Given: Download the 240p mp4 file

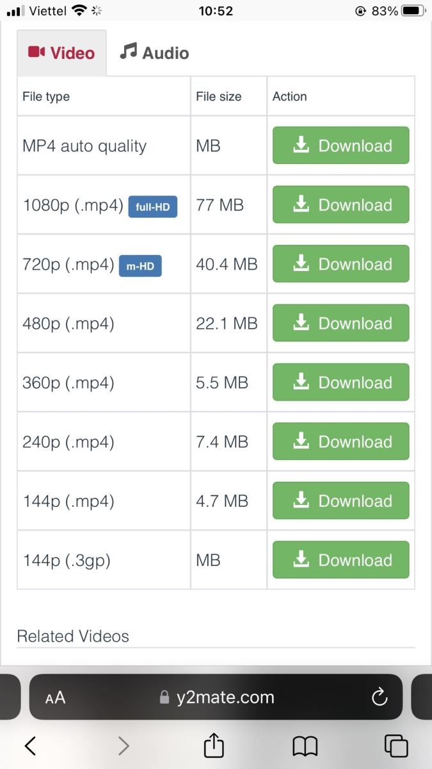Looking at the screenshot, I should pyautogui.click(x=340, y=441).
